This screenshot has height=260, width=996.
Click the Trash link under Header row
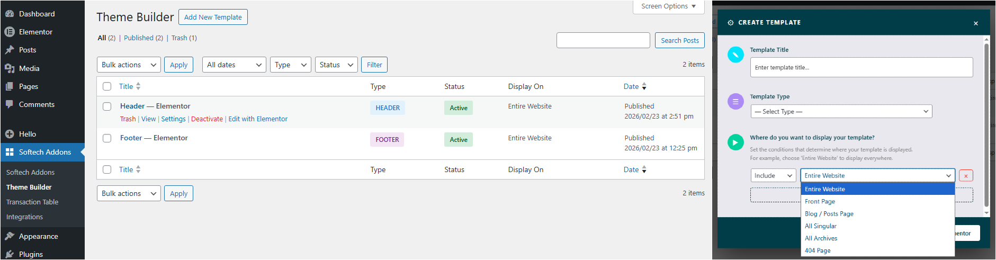(x=128, y=119)
